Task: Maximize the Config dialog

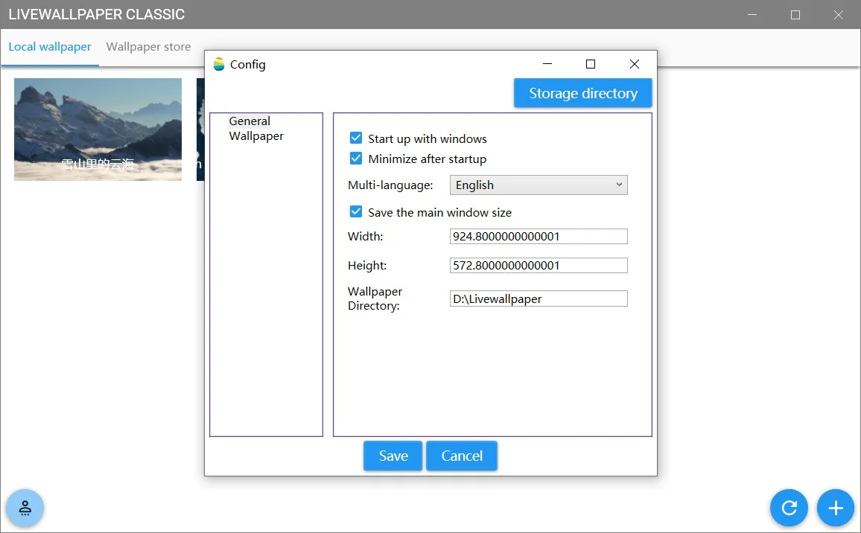Action: 591,64
